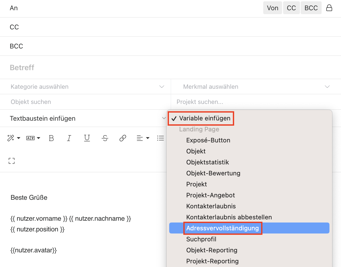Toggle the CC field button
341x267 pixels.
[x=291, y=8]
